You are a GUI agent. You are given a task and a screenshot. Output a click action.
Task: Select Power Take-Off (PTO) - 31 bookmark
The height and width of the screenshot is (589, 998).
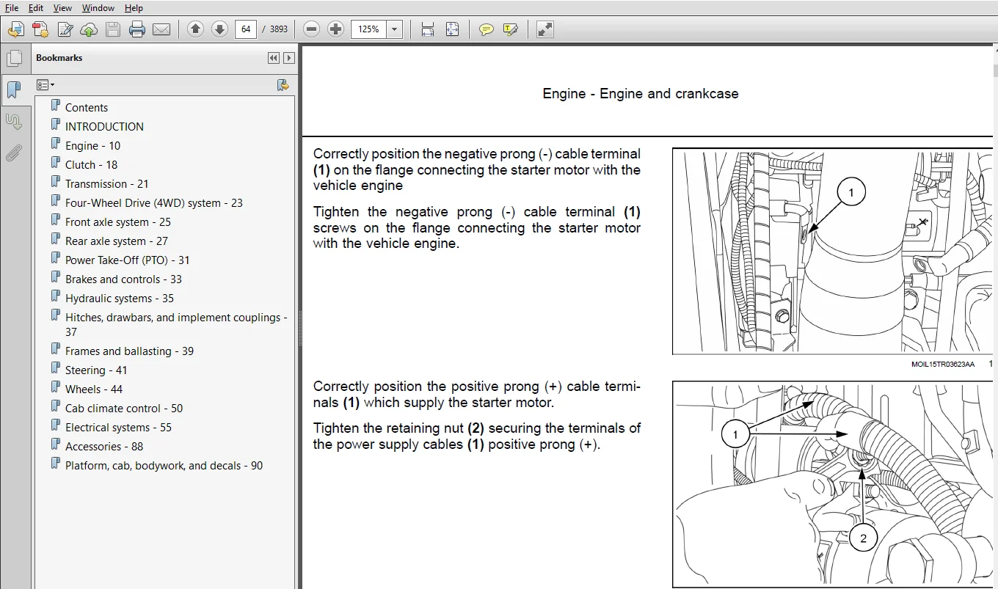pyautogui.click(x=128, y=260)
